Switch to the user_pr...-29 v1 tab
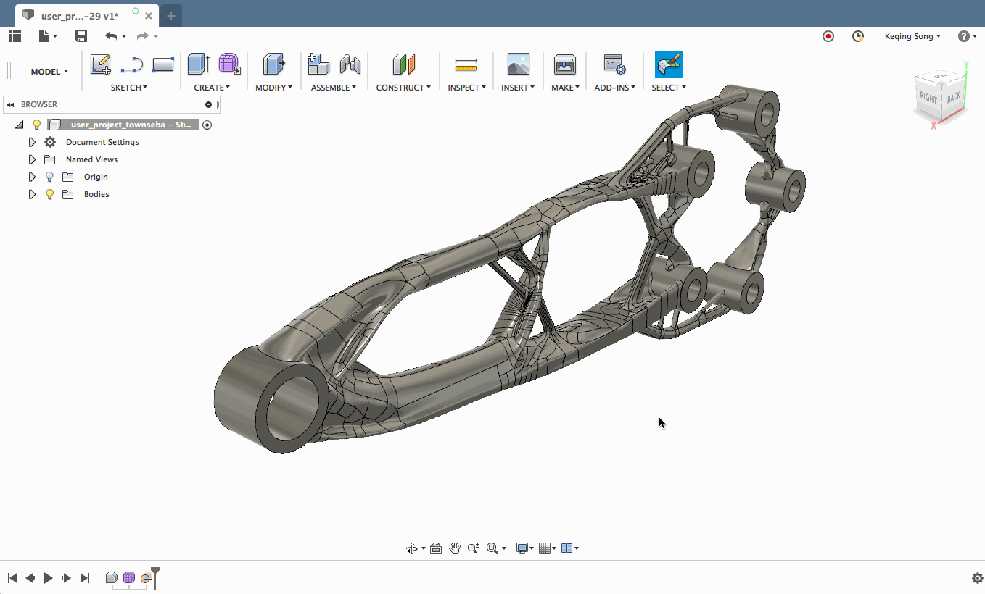The width and height of the screenshot is (985, 594). 80,16
